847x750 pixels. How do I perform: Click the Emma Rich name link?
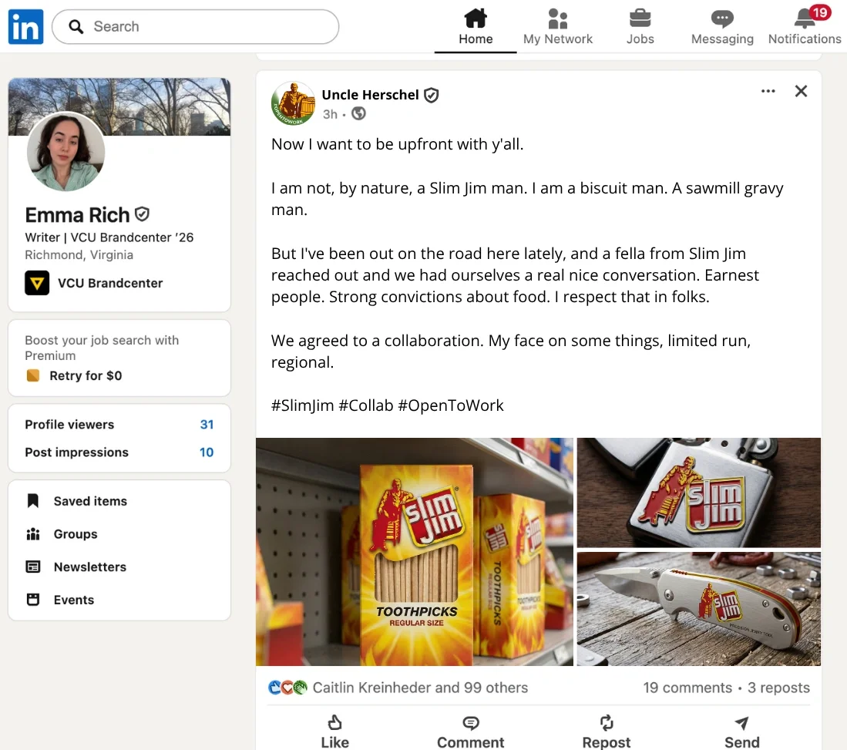[77, 215]
